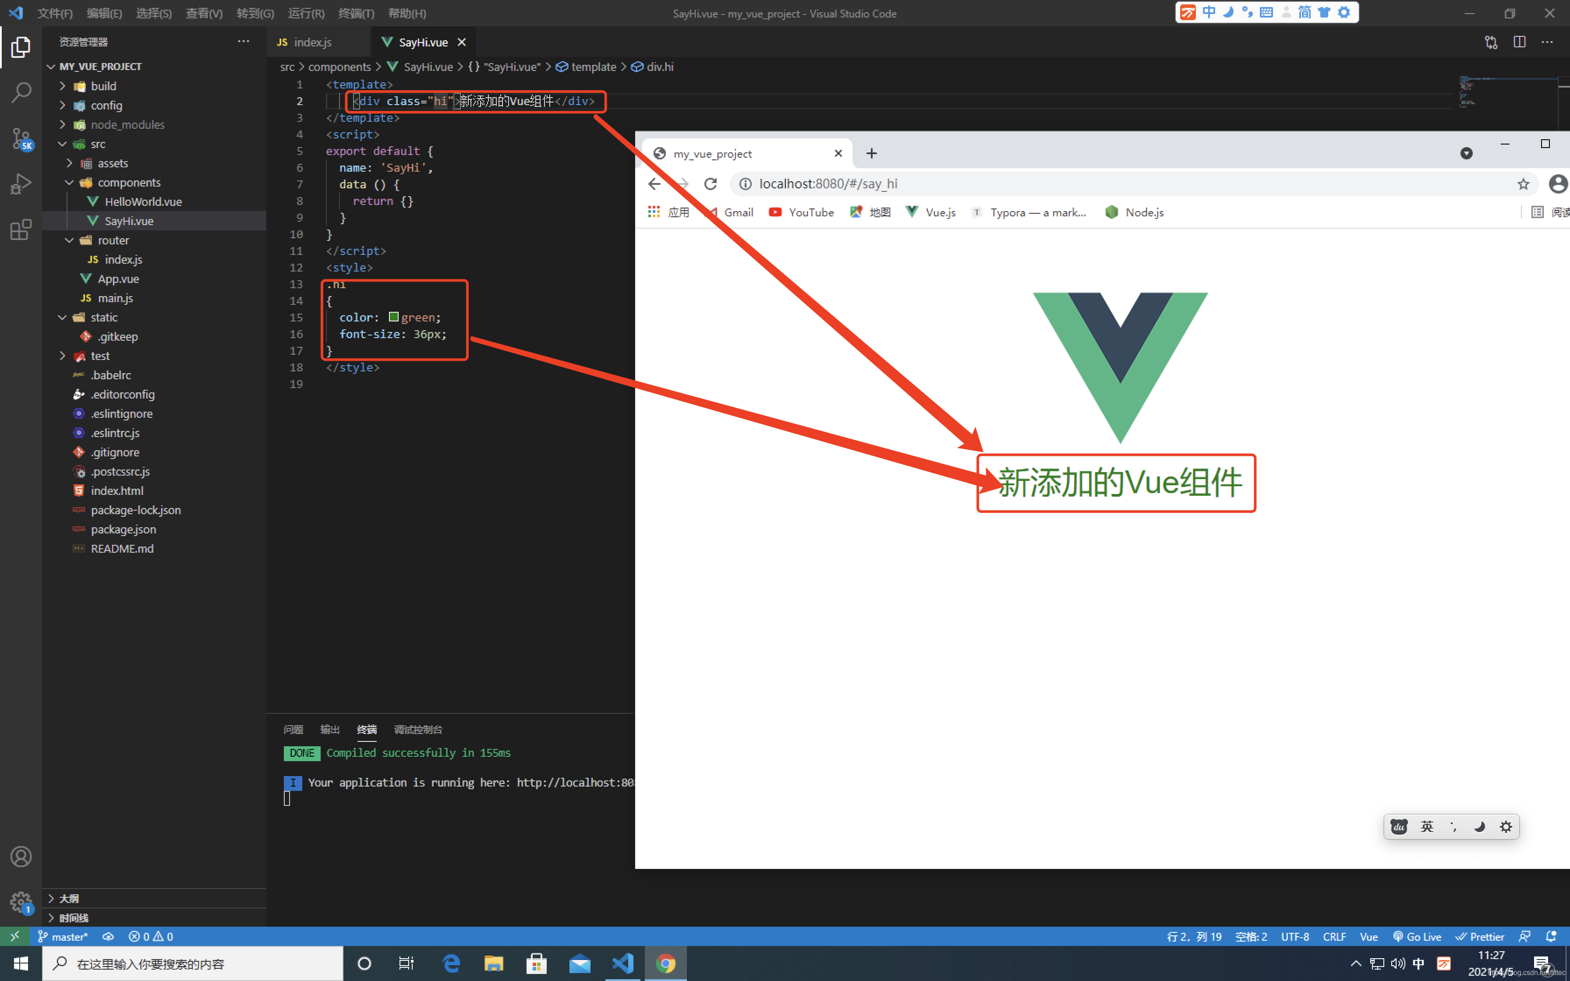The image size is (1570, 981).
Task: Click the master* branch in status bar
Action: point(63,936)
